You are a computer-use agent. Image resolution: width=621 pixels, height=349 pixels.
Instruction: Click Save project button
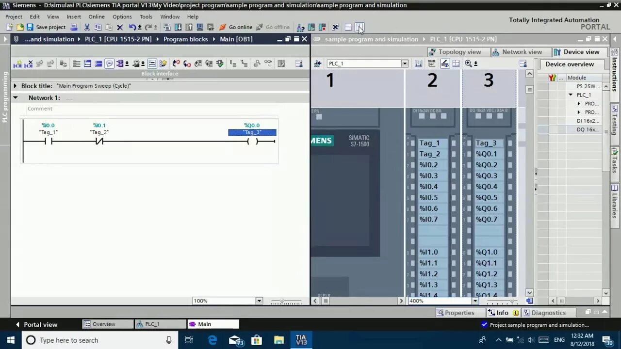point(46,28)
